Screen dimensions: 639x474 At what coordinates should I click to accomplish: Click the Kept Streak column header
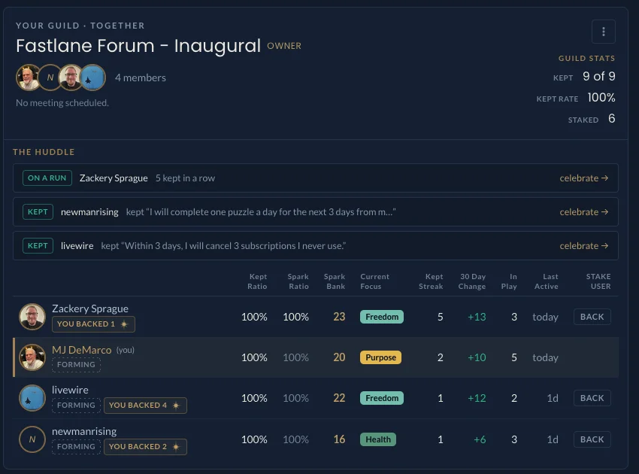[x=432, y=281]
